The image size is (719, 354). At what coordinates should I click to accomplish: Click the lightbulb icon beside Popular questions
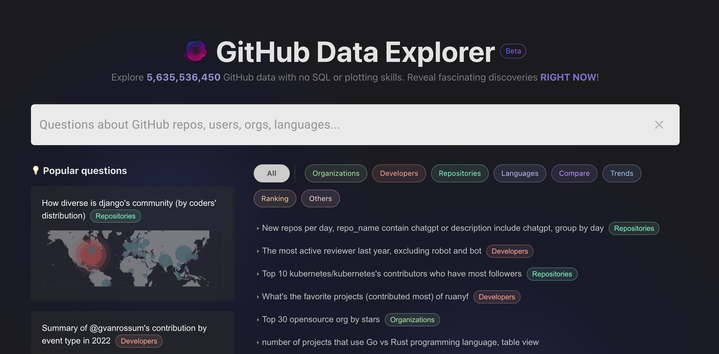(36, 171)
